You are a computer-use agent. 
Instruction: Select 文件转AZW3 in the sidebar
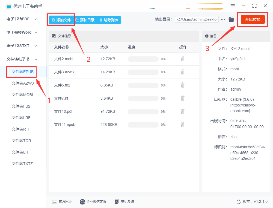click(x=23, y=83)
